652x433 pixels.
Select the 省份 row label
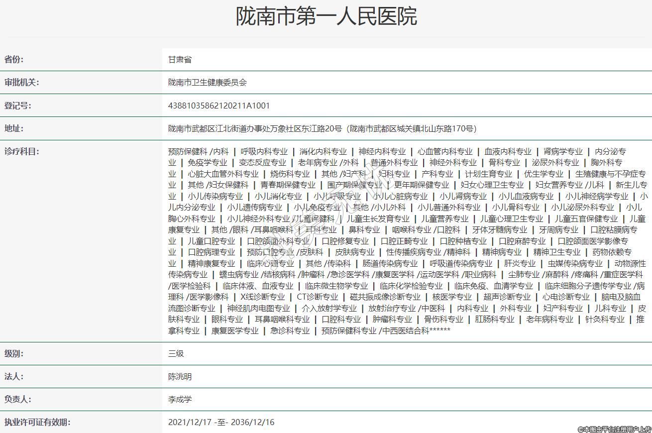pos(14,60)
